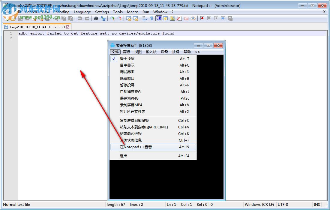This screenshot has width=330, height=210.
Task: Select 录制屏幕MP4 menu entry
Action: click(153, 105)
